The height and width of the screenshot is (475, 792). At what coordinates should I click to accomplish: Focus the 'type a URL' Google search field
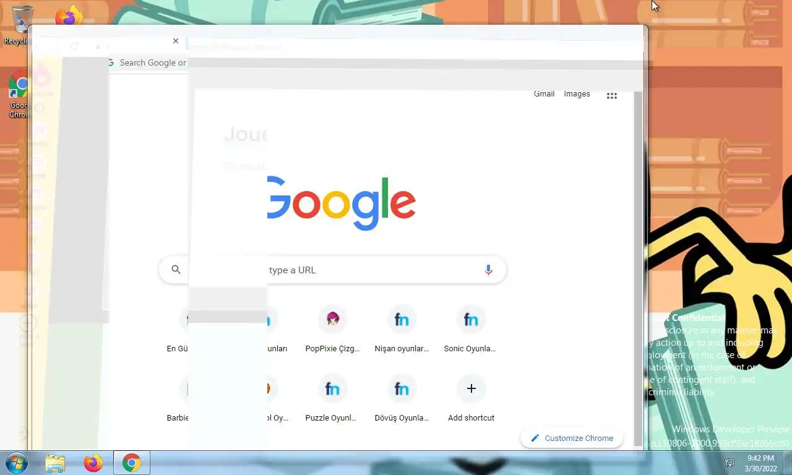332,270
